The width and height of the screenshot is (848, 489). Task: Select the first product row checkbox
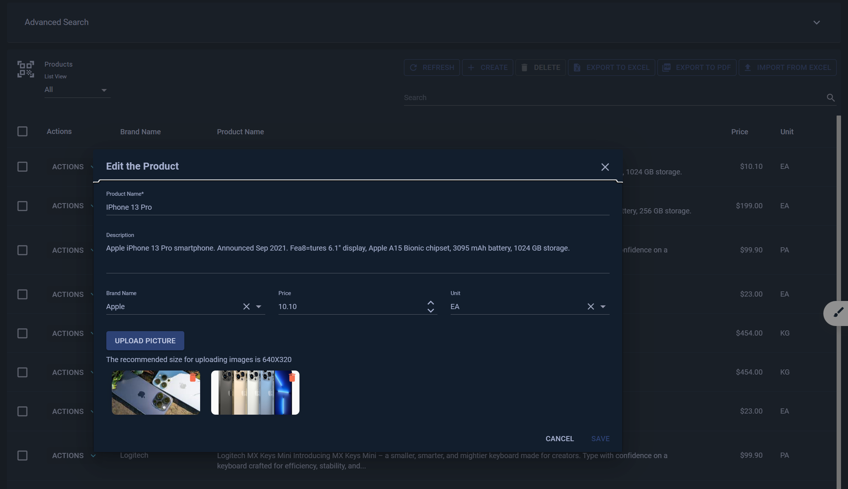tap(22, 167)
